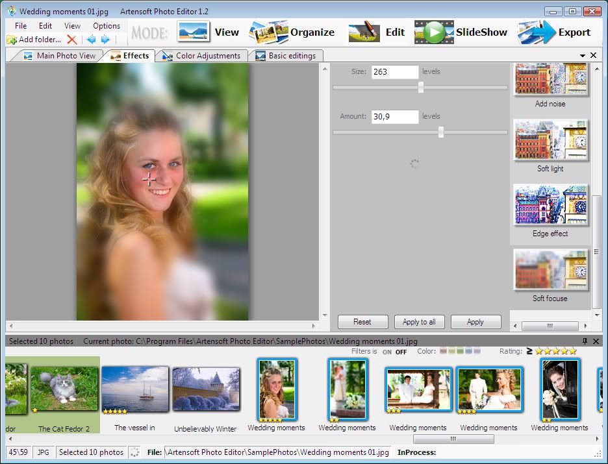The image size is (608, 464).
Task: Click the Amount slider handle
Action: click(x=441, y=132)
